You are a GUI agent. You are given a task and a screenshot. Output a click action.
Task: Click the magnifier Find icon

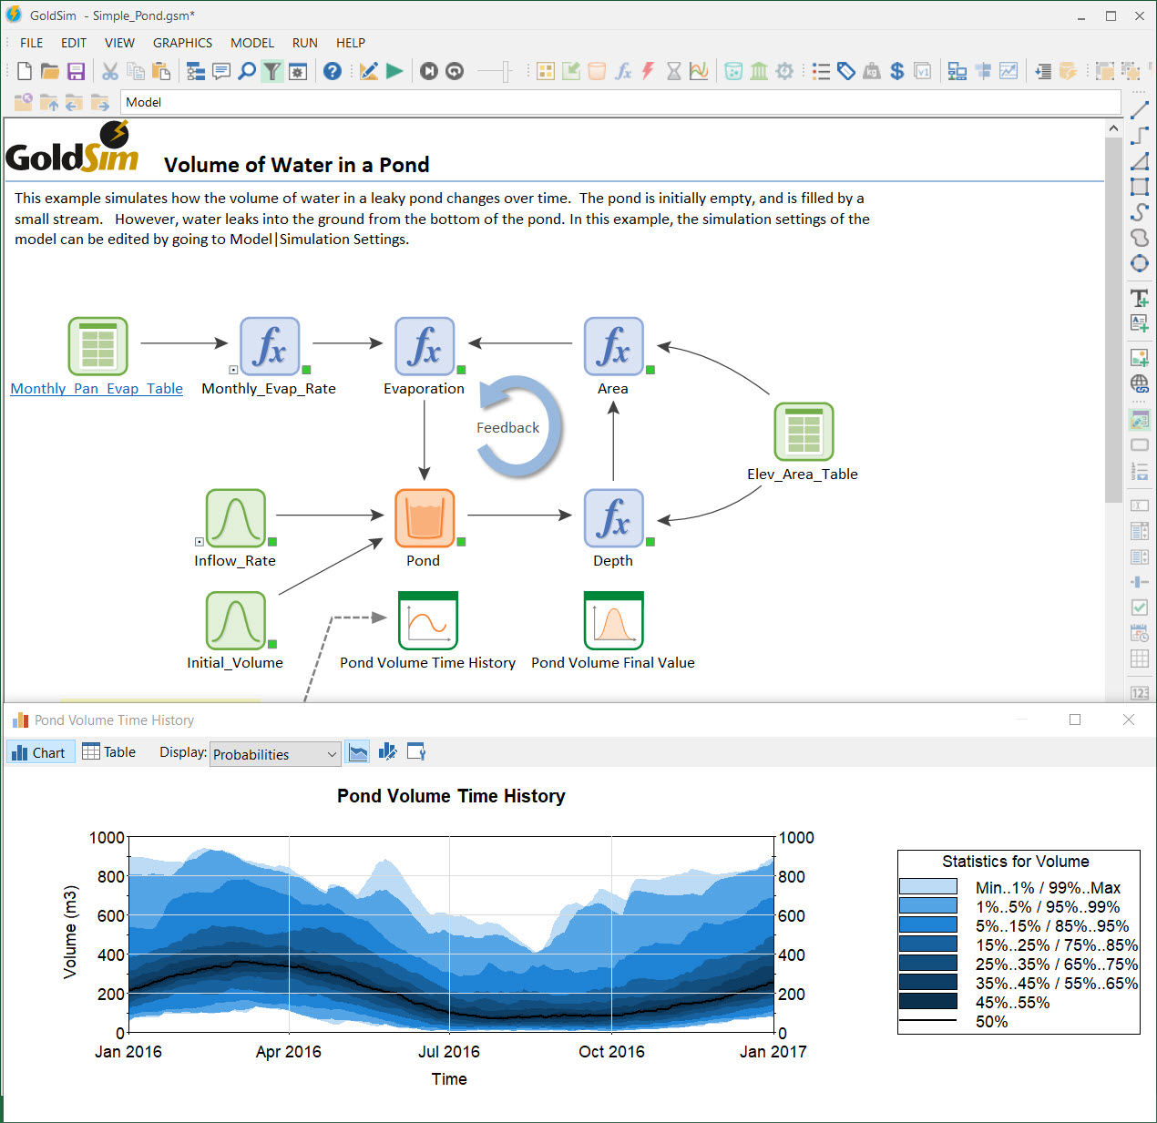pyautogui.click(x=247, y=71)
